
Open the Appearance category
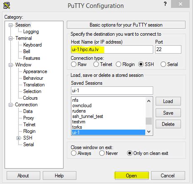click(x=35, y=71)
